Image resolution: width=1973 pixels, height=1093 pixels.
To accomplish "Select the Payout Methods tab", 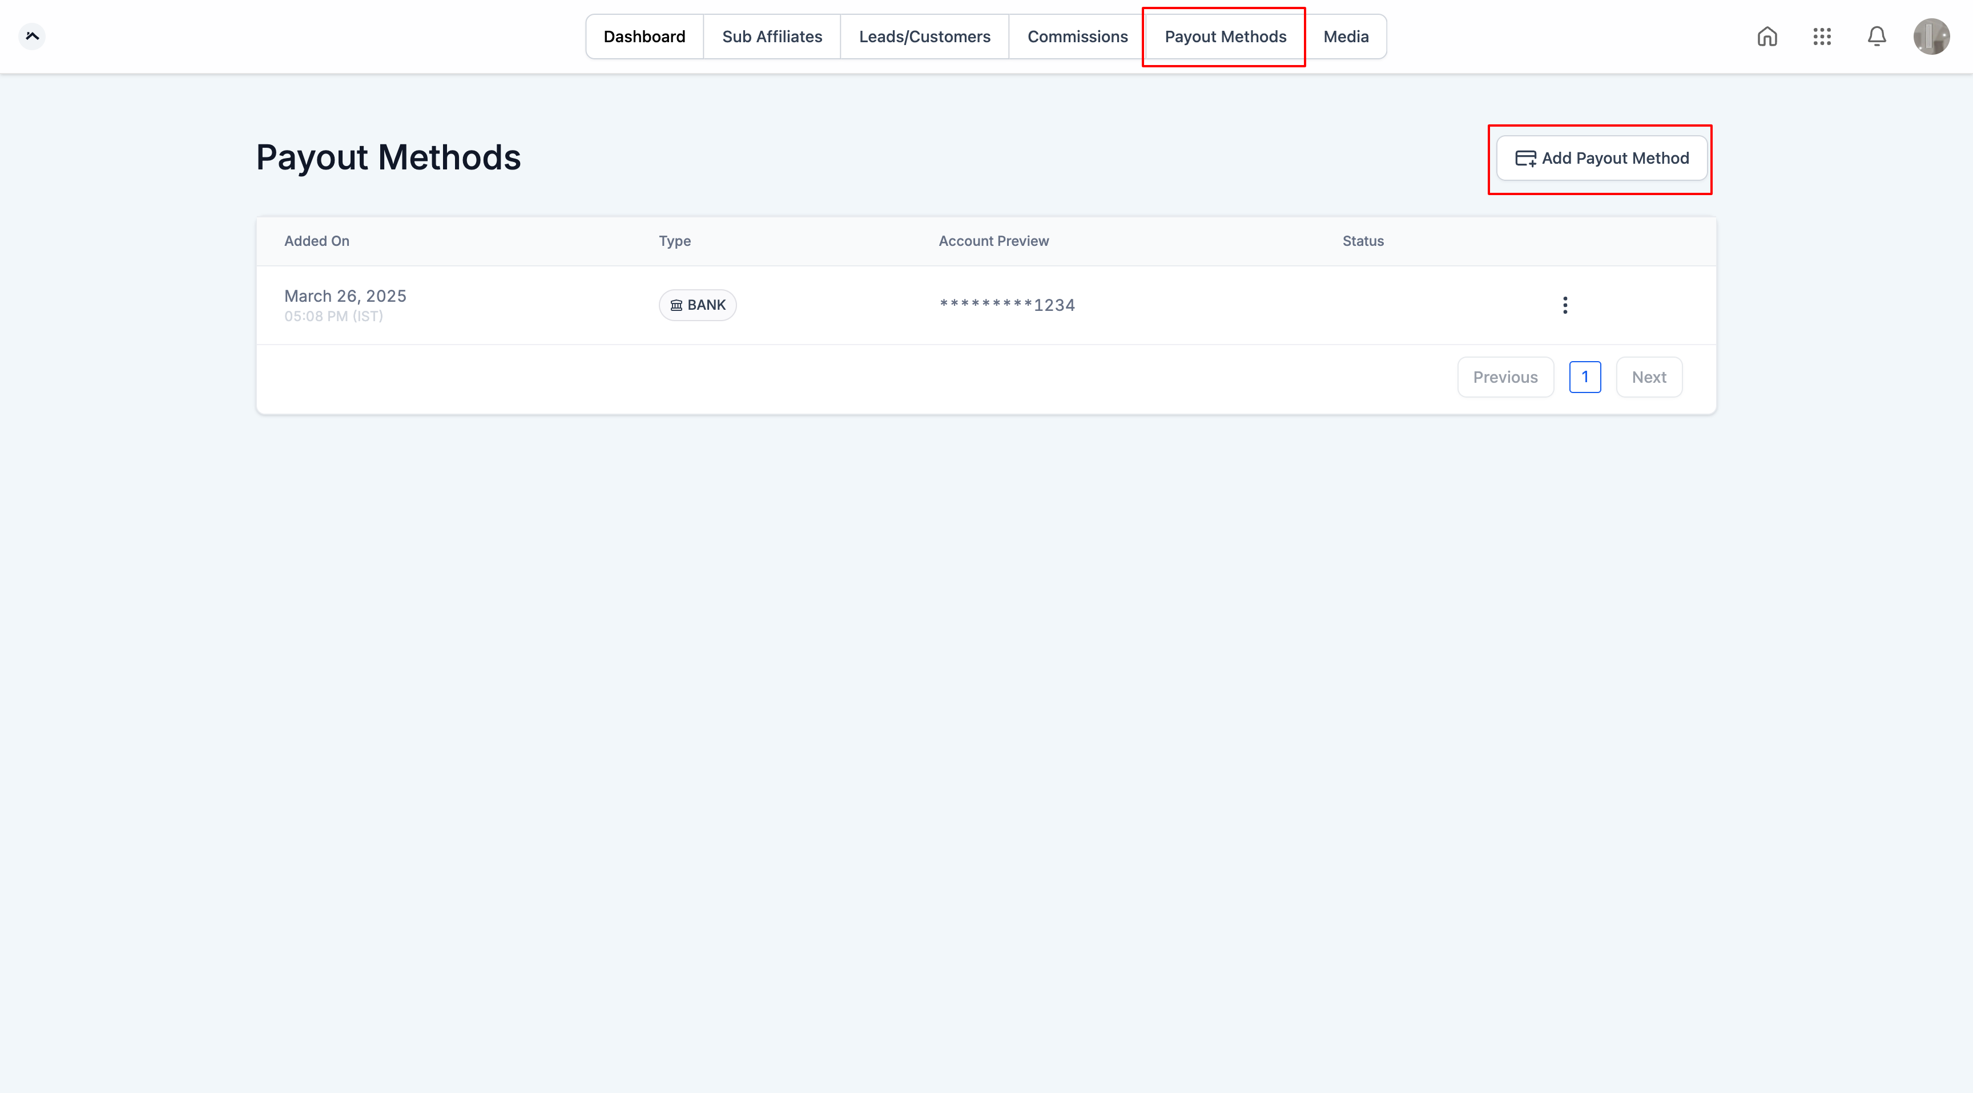I will click(1225, 37).
